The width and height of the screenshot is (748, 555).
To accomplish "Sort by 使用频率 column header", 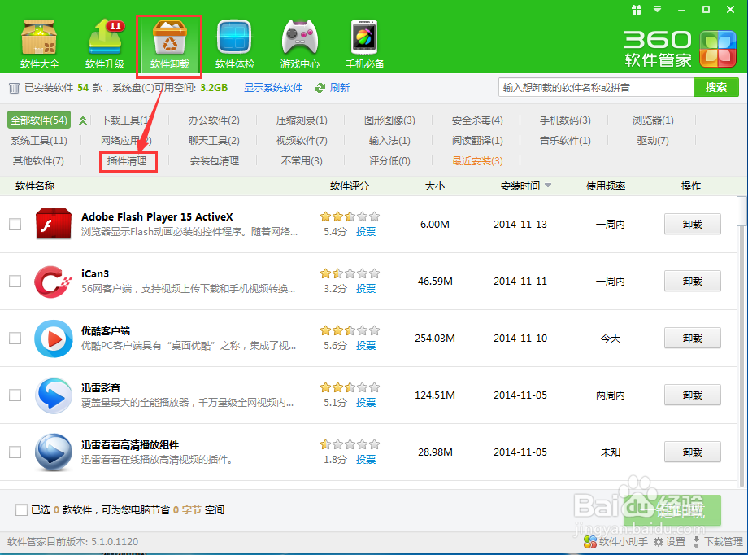I will 606,186.
